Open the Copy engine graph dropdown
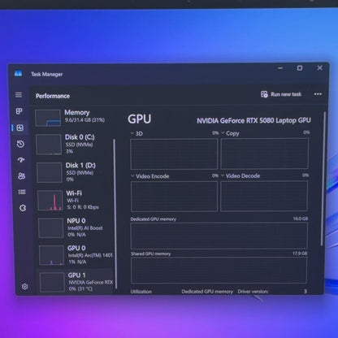 click(230, 133)
